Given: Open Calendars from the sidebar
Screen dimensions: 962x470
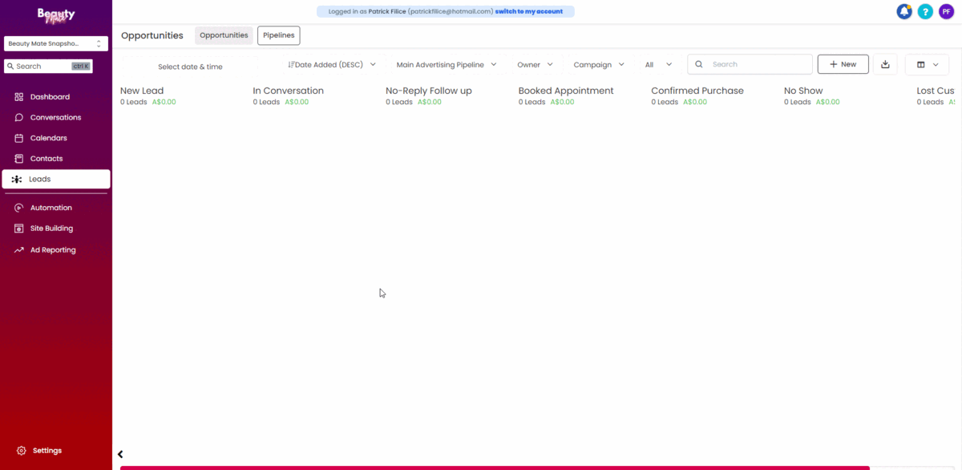Looking at the screenshot, I should click(x=48, y=138).
